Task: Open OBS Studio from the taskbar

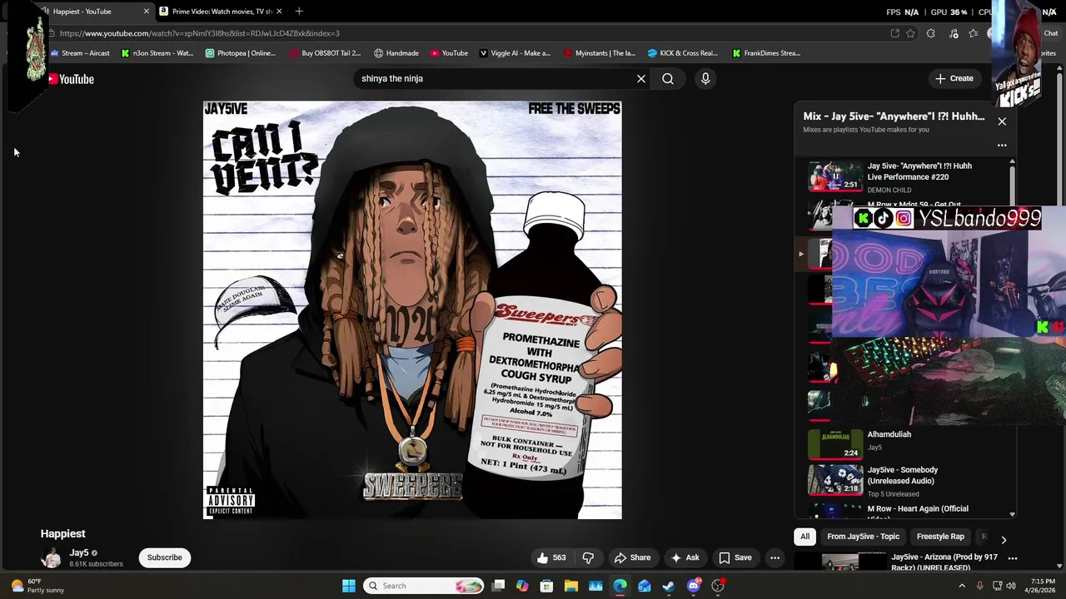Action: point(718,586)
